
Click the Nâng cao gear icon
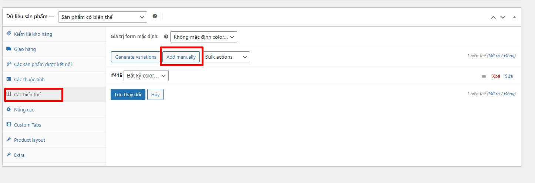(x=9, y=109)
